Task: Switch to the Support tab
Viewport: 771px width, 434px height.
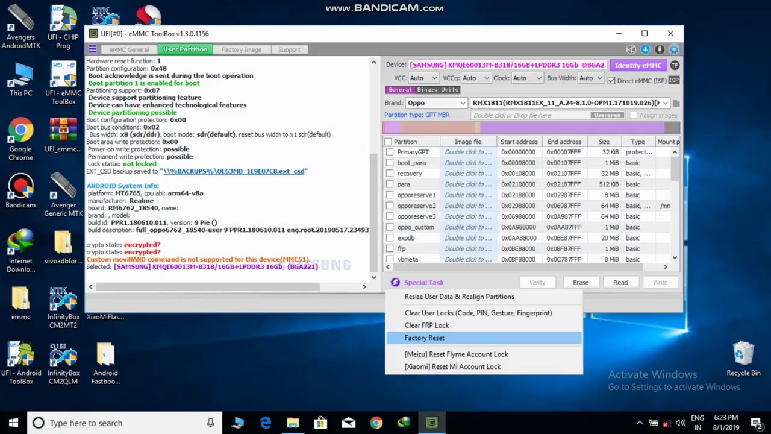Action: (x=289, y=49)
